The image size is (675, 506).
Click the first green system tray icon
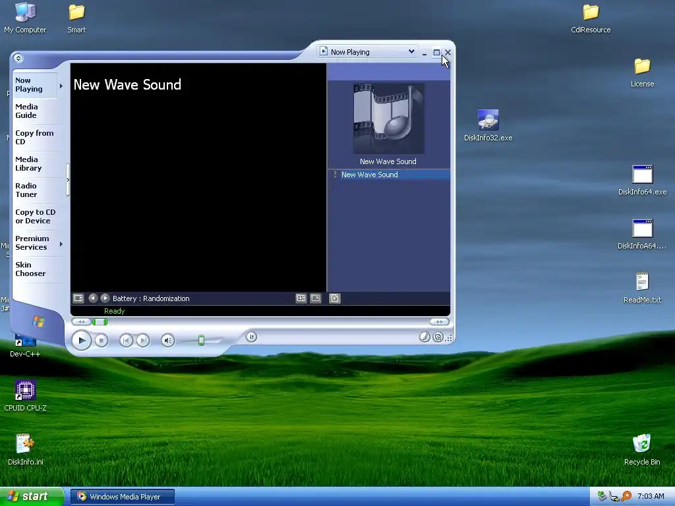coord(602,496)
